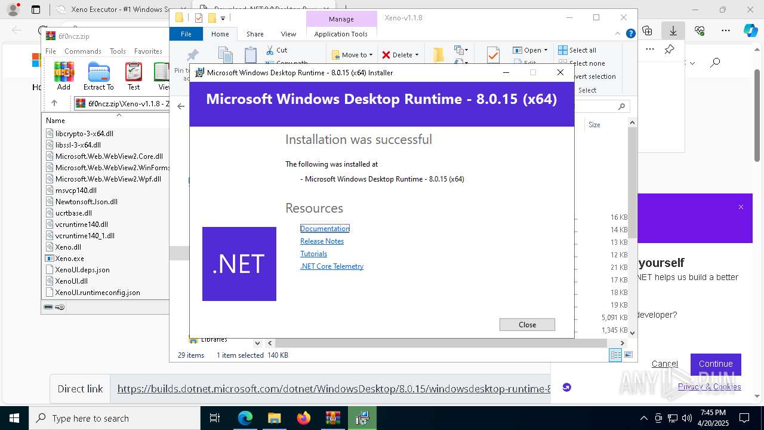Viewport: 764px width, 430px height.
Task: Click Explorer horizontal scrollbar right arrow
Action: pos(622,343)
